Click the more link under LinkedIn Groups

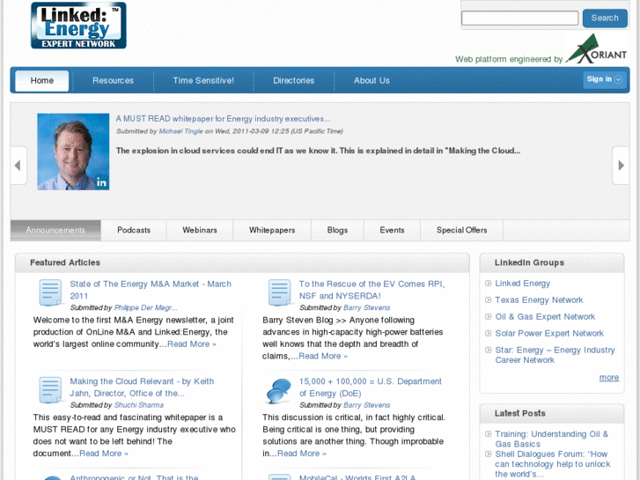[x=609, y=378]
